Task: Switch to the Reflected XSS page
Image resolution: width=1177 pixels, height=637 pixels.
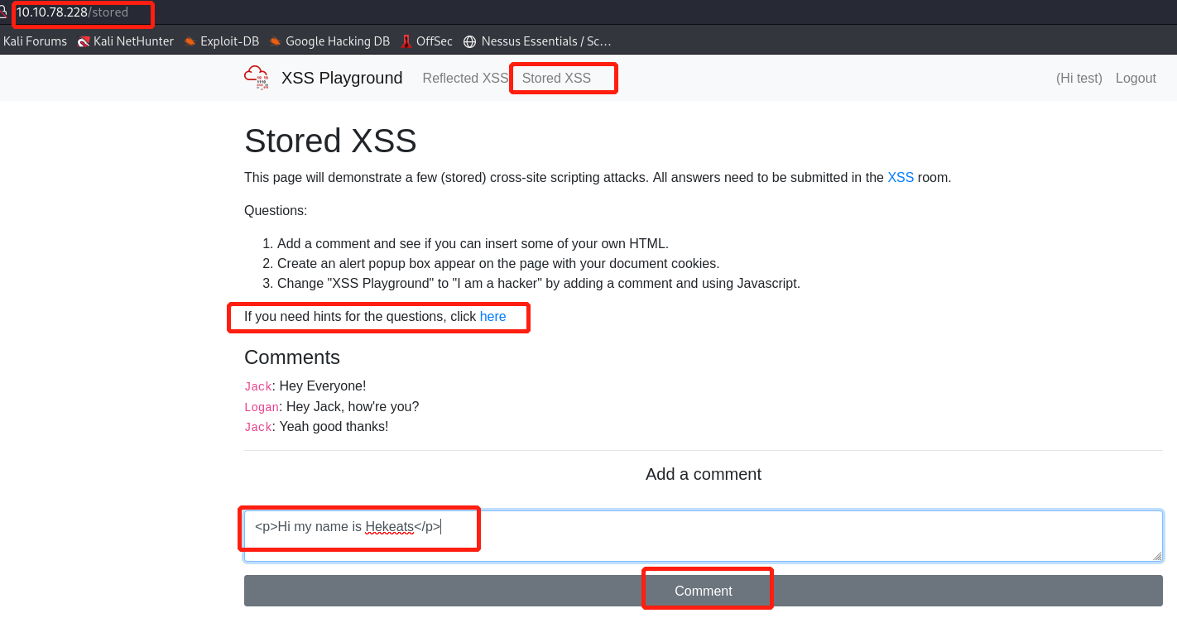Action: click(465, 79)
